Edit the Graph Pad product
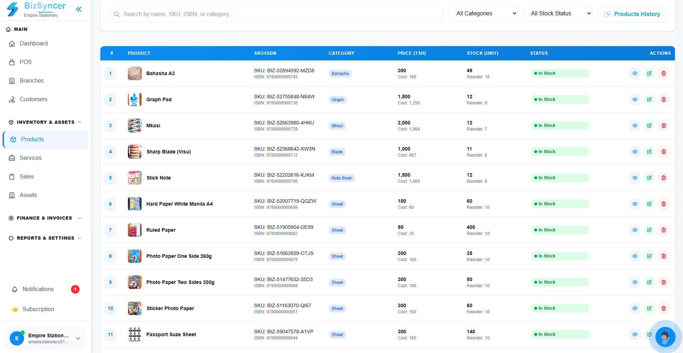 click(x=649, y=99)
